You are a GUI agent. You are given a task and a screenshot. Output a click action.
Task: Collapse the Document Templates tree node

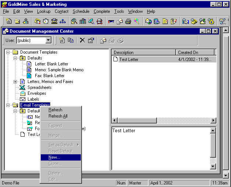pos(8,52)
